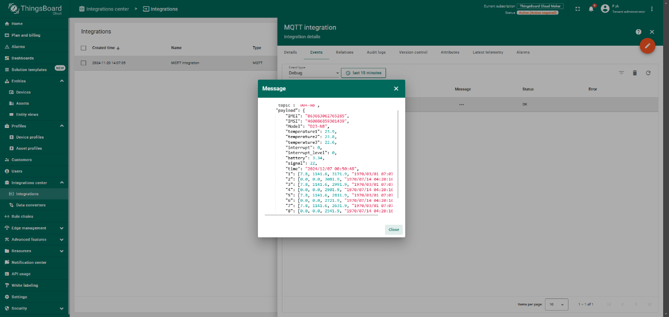Check the MQTT integration row checkbox
This screenshot has width=669, height=317.
83,63
